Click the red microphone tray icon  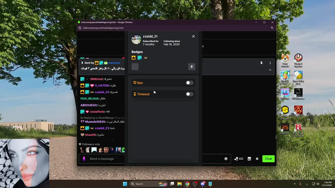(x=300, y=184)
